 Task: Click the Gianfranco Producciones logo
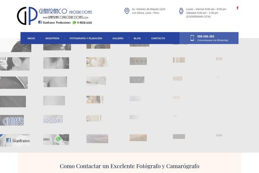coord(54,16)
